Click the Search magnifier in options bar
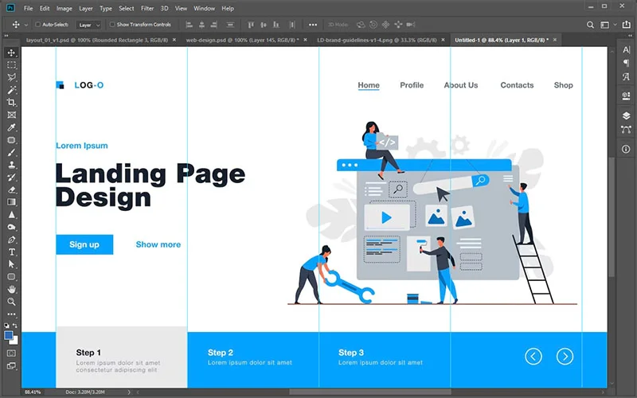The width and height of the screenshot is (637, 398). click(590, 25)
